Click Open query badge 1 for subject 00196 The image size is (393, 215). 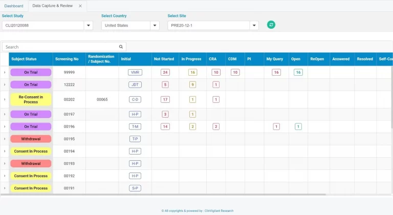click(298, 126)
